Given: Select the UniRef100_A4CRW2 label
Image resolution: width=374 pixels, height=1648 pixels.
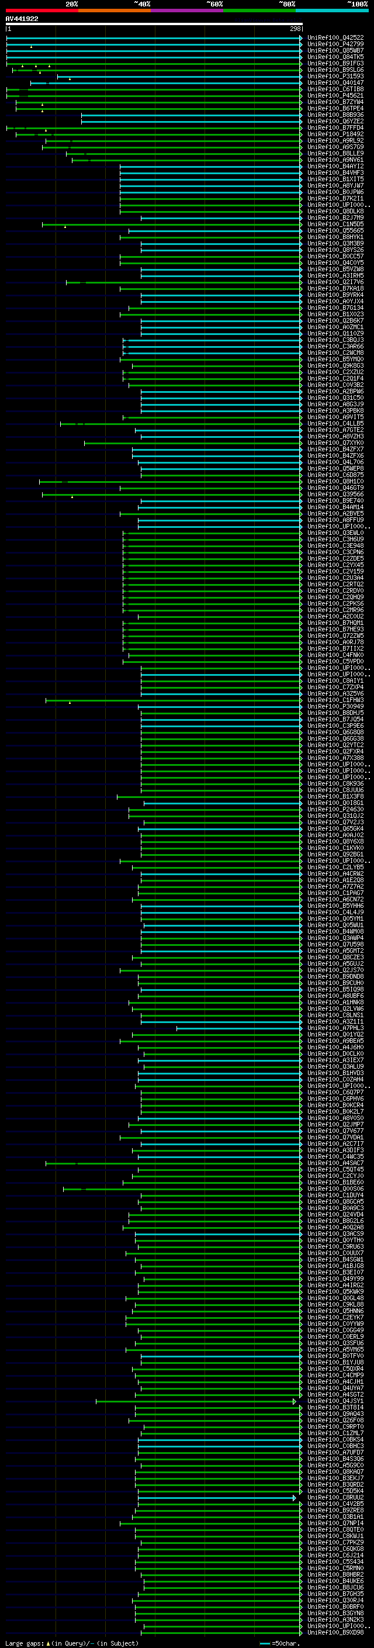Looking at the screenshot, I should pos(335,874).
